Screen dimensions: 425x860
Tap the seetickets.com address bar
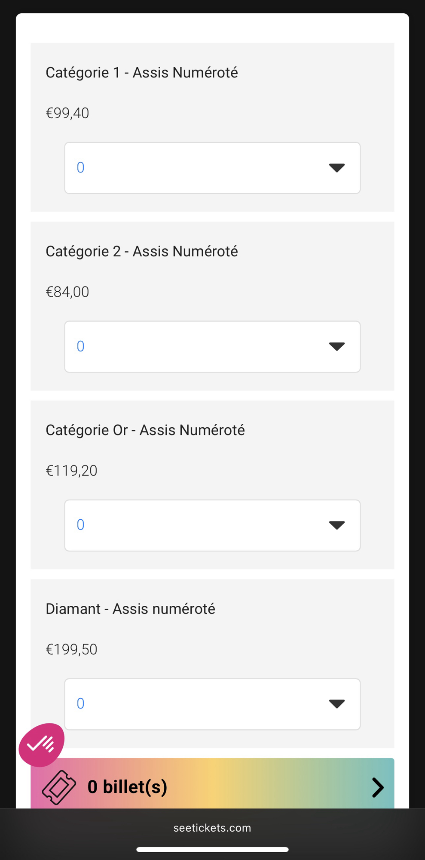point(212,828)
